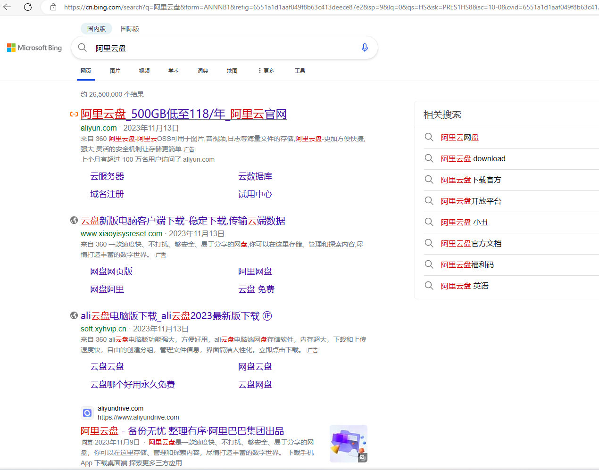Reload the page with the refresh icon

pyautogui.click(x=28, y=7)
